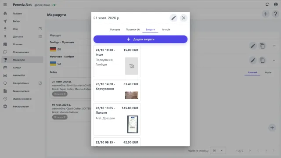Open the hamburger menu icon
The height and width of the screenshot is (158, 281).
5,4
